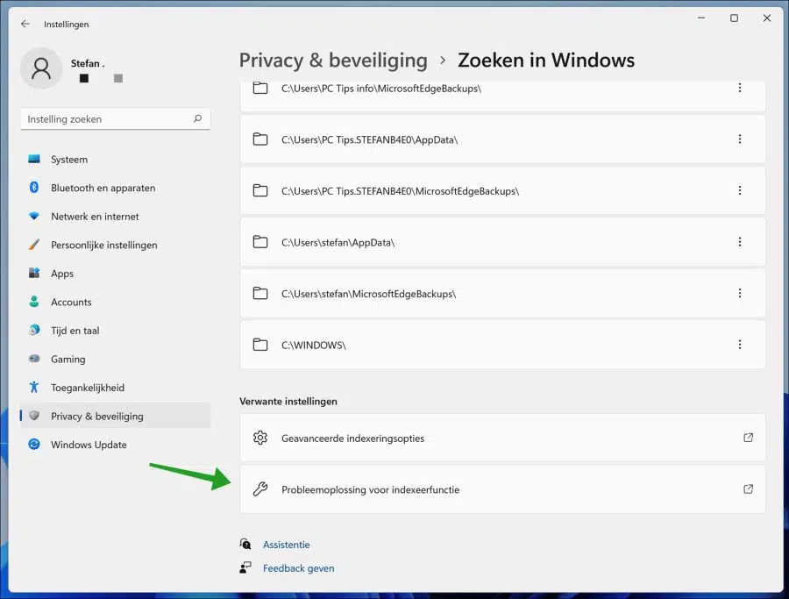Click the Systeem monitor icon
The width and height of the screenshot is (789, 599).
[x=34, y=159]
